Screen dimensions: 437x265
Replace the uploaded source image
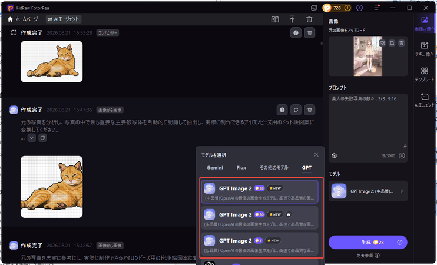pyautogui.click(x=382, y=43)
